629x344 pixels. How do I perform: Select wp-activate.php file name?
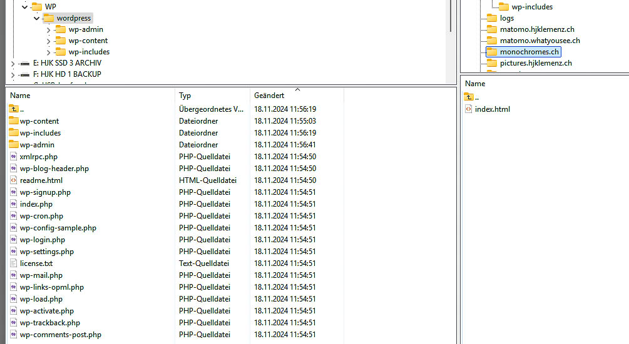click(x=47, y=311)
